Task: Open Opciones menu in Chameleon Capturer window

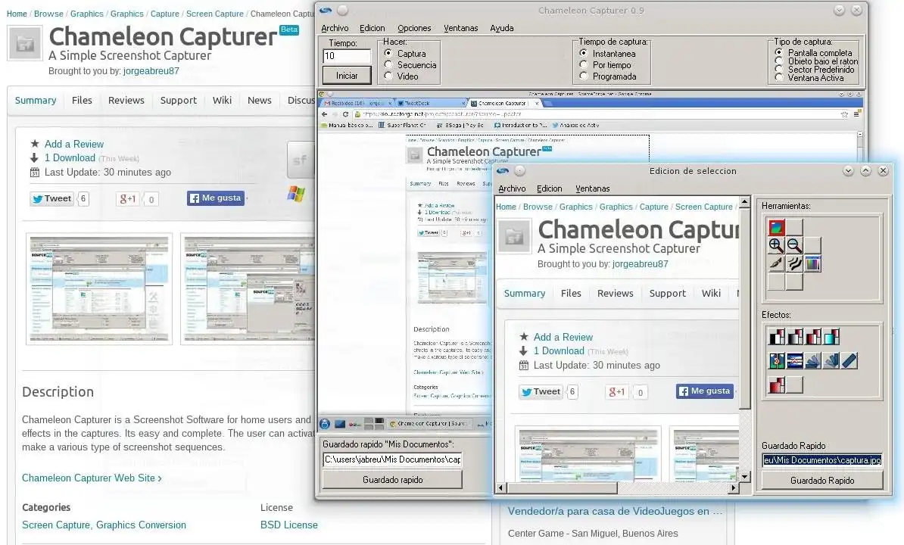Action: (414, 28)
